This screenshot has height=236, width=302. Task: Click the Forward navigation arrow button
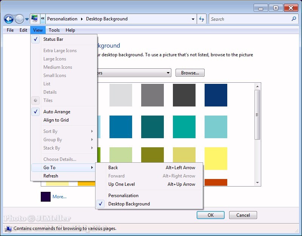[19, 19]
